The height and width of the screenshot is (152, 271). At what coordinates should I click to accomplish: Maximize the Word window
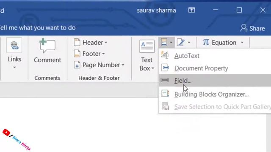coord(239,10)
